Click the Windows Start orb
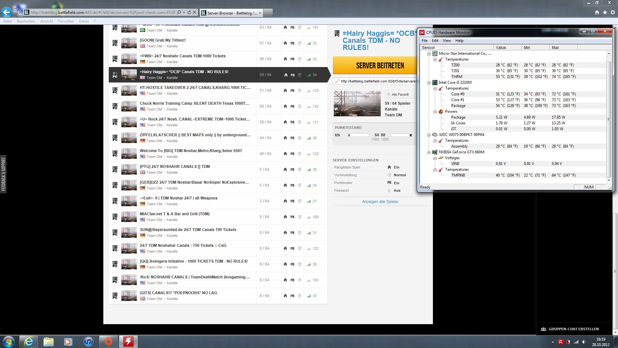 (9, 342)
